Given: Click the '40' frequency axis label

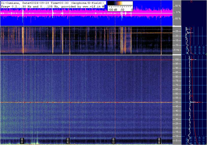Looking at the screenshot, I should coord(177,111).
